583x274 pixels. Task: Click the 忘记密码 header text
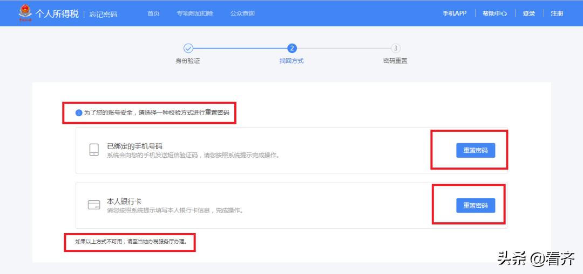tap(103, 15)
